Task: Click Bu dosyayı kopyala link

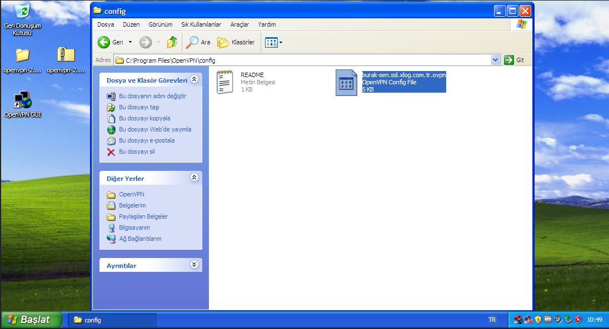Action: pos(144,118)
